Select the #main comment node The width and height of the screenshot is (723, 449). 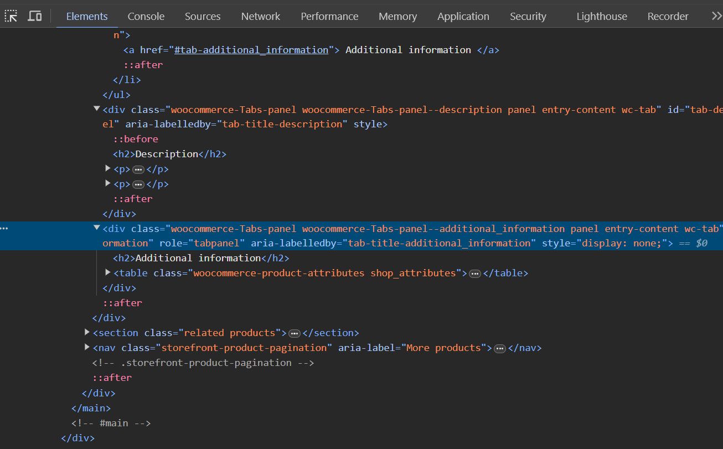pos(111,423)
